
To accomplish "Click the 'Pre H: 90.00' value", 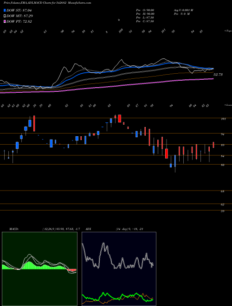I will (x=145, y=14).
